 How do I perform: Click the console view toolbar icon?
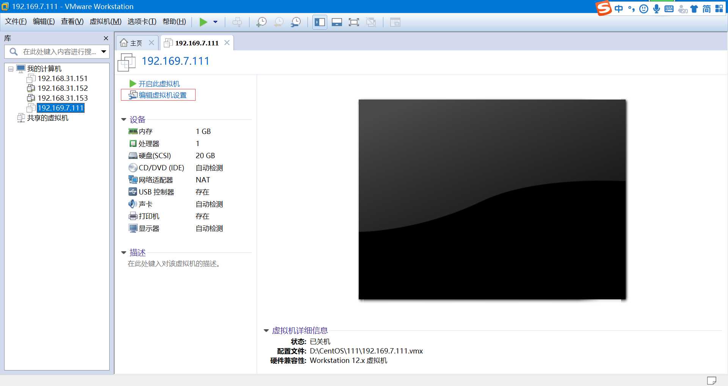[395, 22]
